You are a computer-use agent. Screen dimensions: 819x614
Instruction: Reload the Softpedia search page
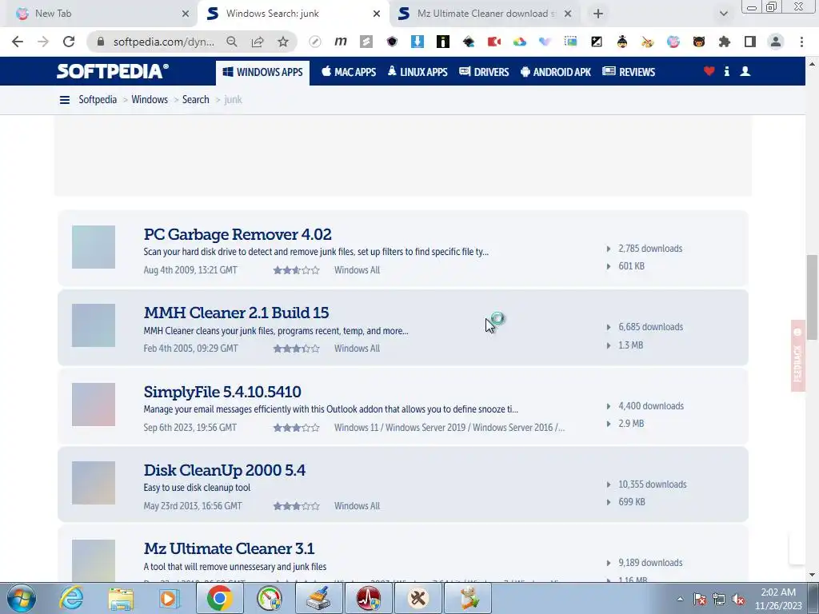click(69, 42)
